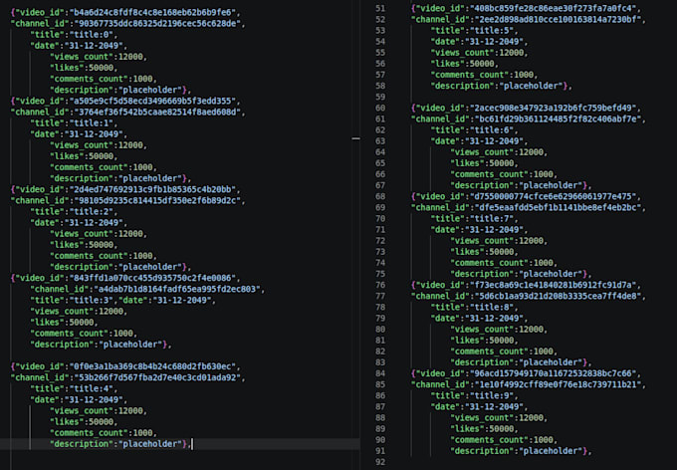Screen dimensions: 677x470
Task: Click the channel_id value starting with 90367735
Action: tap(157, 23)
